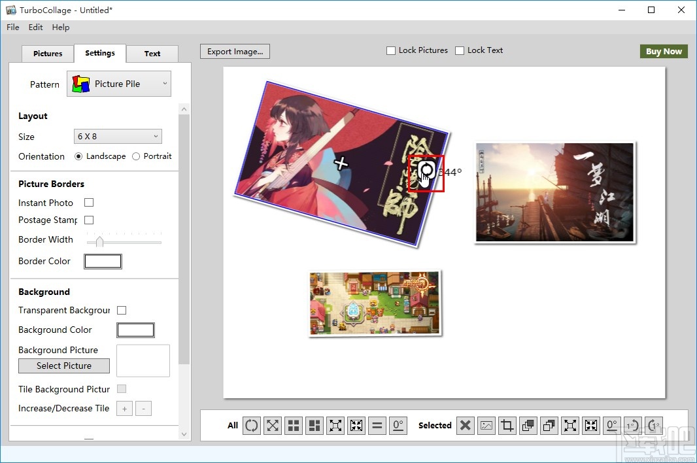Reset rotation of all pictures to zero degrees
This screenshot has width=697, height=463.
(x=398, y=425)
